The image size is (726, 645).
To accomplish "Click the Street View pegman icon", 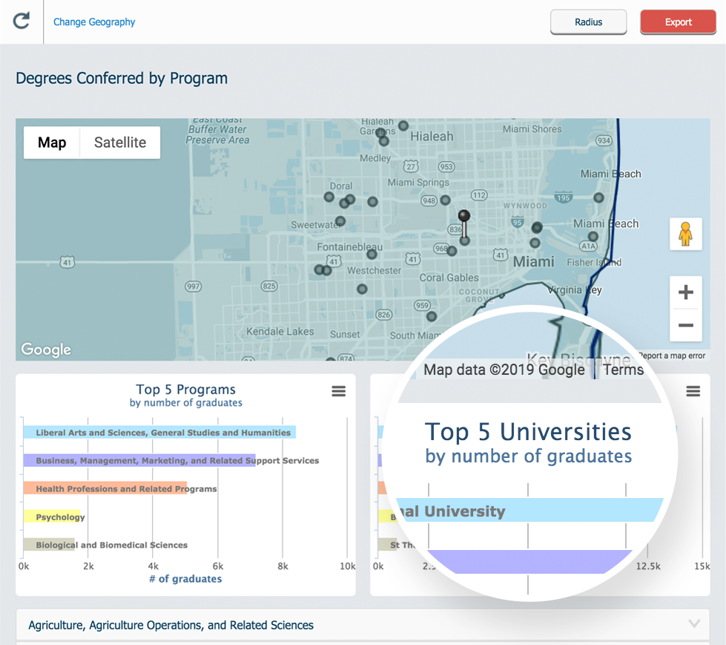I will pos(685,235).
